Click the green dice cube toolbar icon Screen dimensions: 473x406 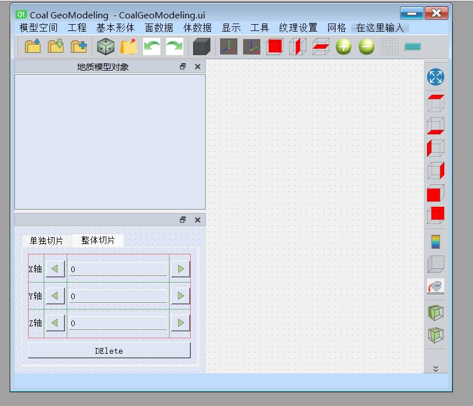click(x=105, y=47)
